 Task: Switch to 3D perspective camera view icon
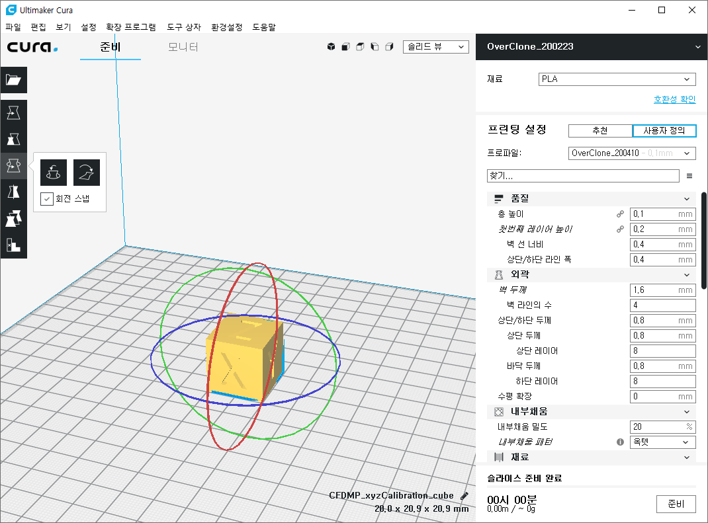click(x=331, y=46)
